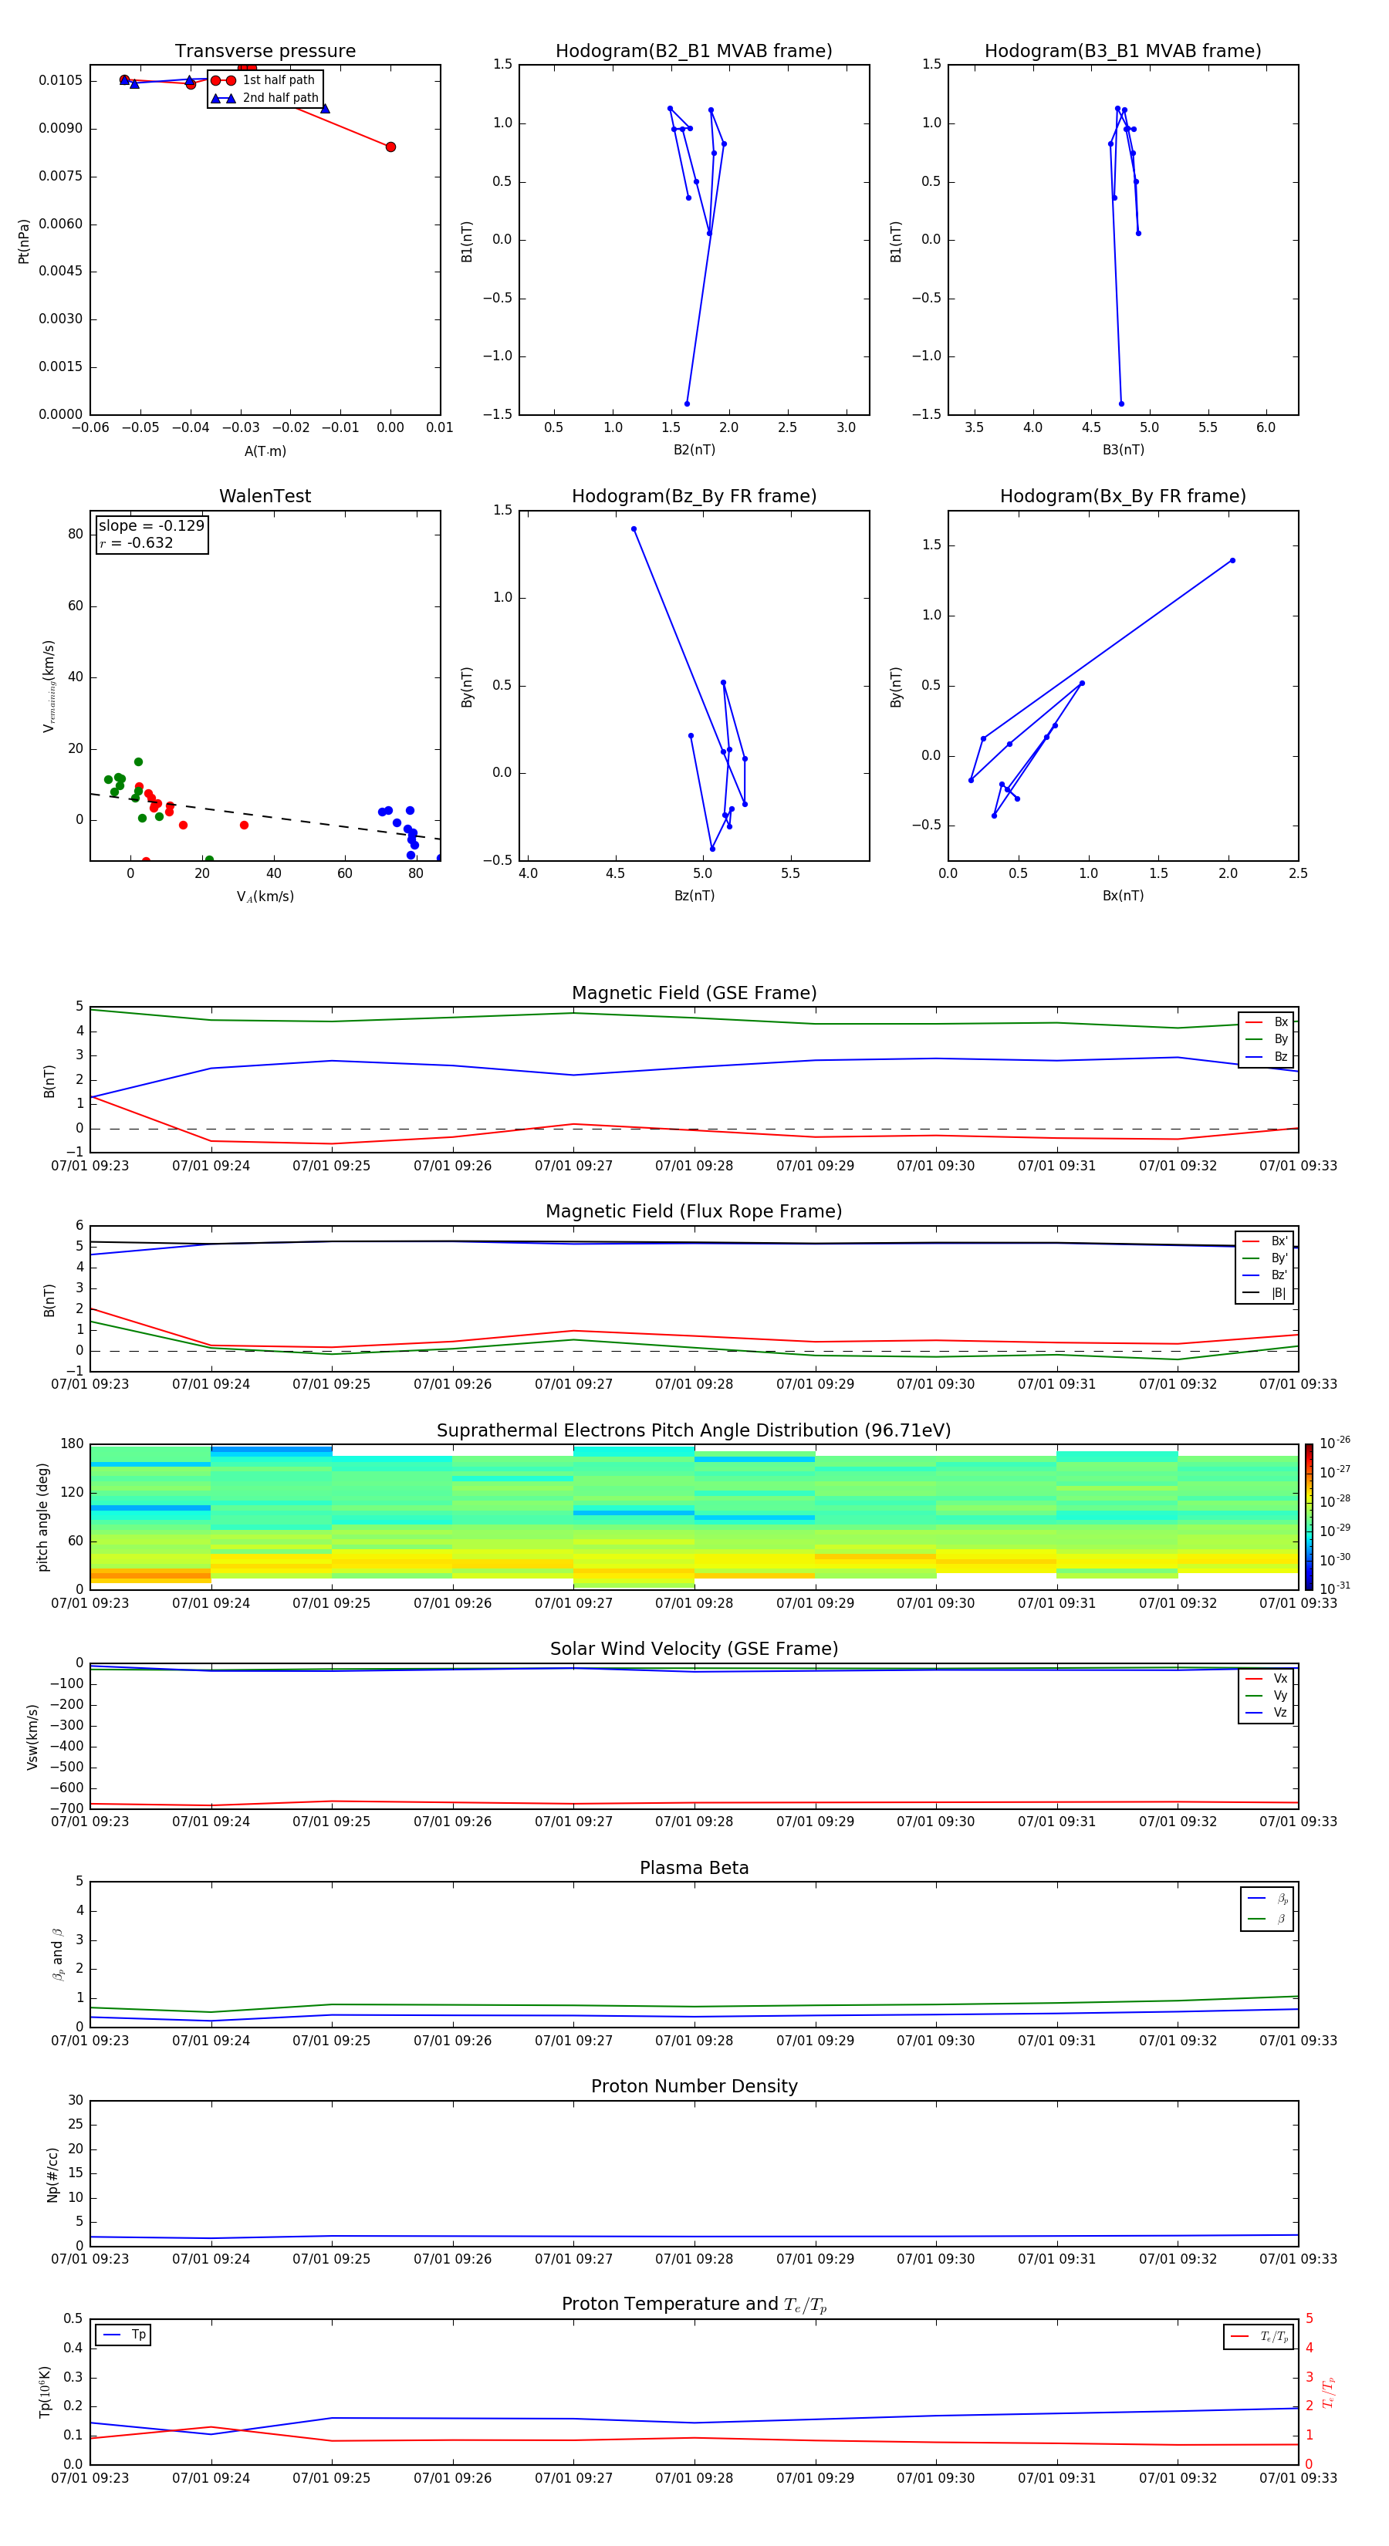The height and width of the screenshot is (2546, 1389).
Task: Click the 'B3(nT)' x-axis label
Action: pyautogui.click(x=1123, y=450)
